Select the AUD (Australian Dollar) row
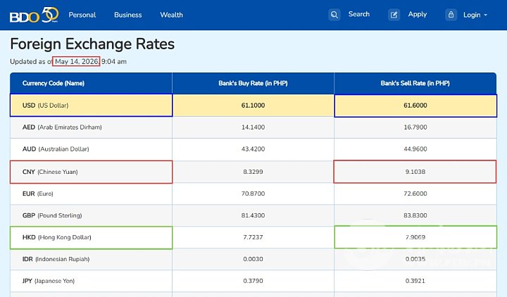507x297 pixels. click(254, 149)
